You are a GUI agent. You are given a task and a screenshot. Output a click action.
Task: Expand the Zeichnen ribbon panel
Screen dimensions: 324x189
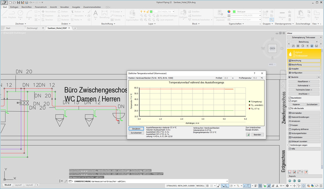tap(21, 24)
